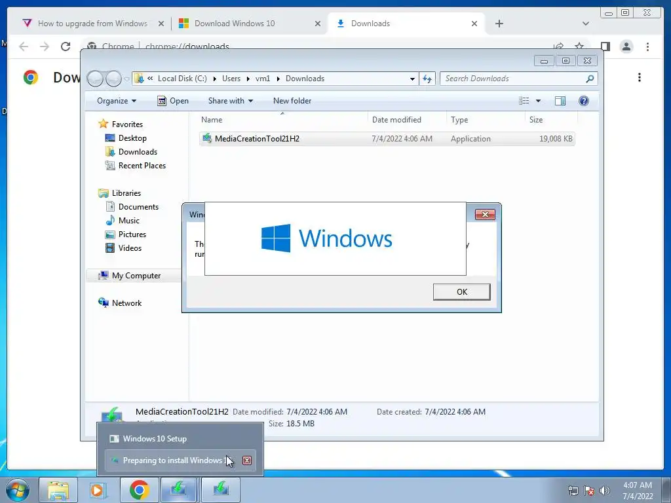
Task: Close the Windows Setup error dialog
Action: [485, 214]
